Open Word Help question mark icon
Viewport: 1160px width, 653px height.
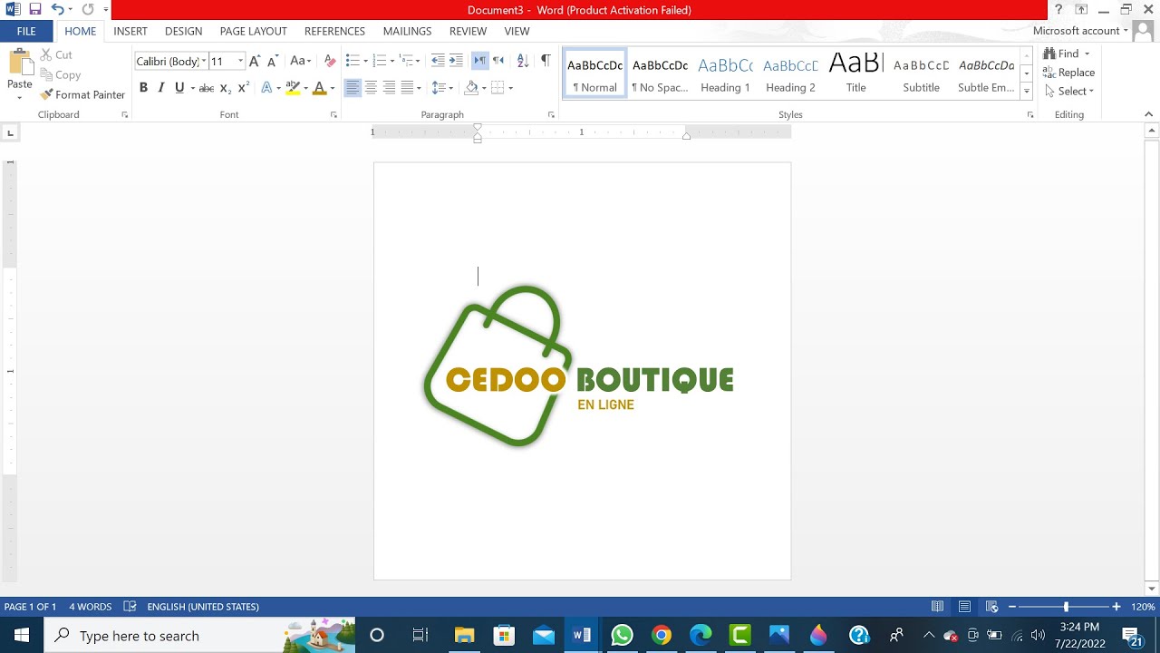[x=1058, y=10]
